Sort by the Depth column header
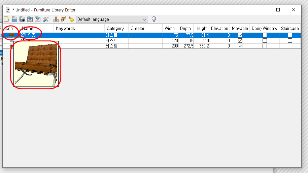The width and height of the screenshot is (308, 173). point(186,29)
